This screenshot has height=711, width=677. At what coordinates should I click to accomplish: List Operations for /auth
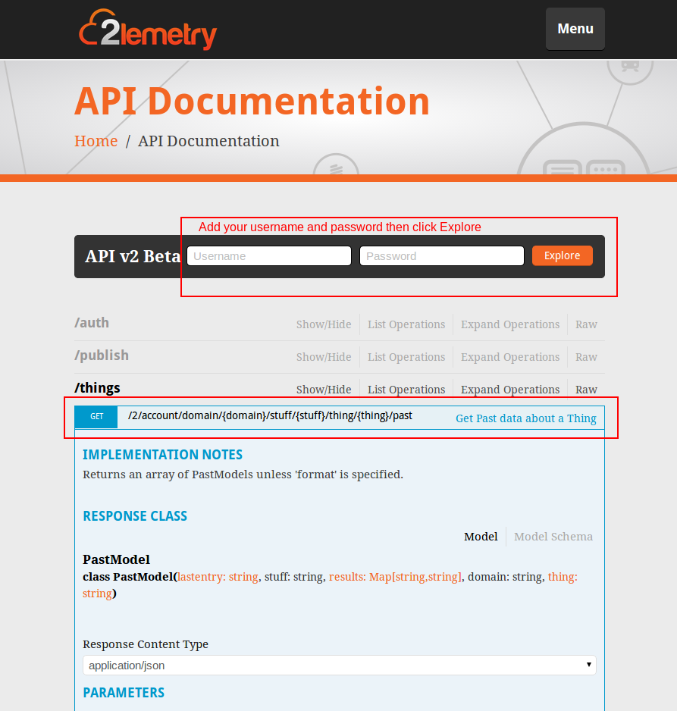pyautogui.click(x=406, y=324)
